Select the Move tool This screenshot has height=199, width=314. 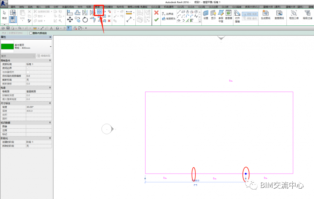(x=70, y=19)
